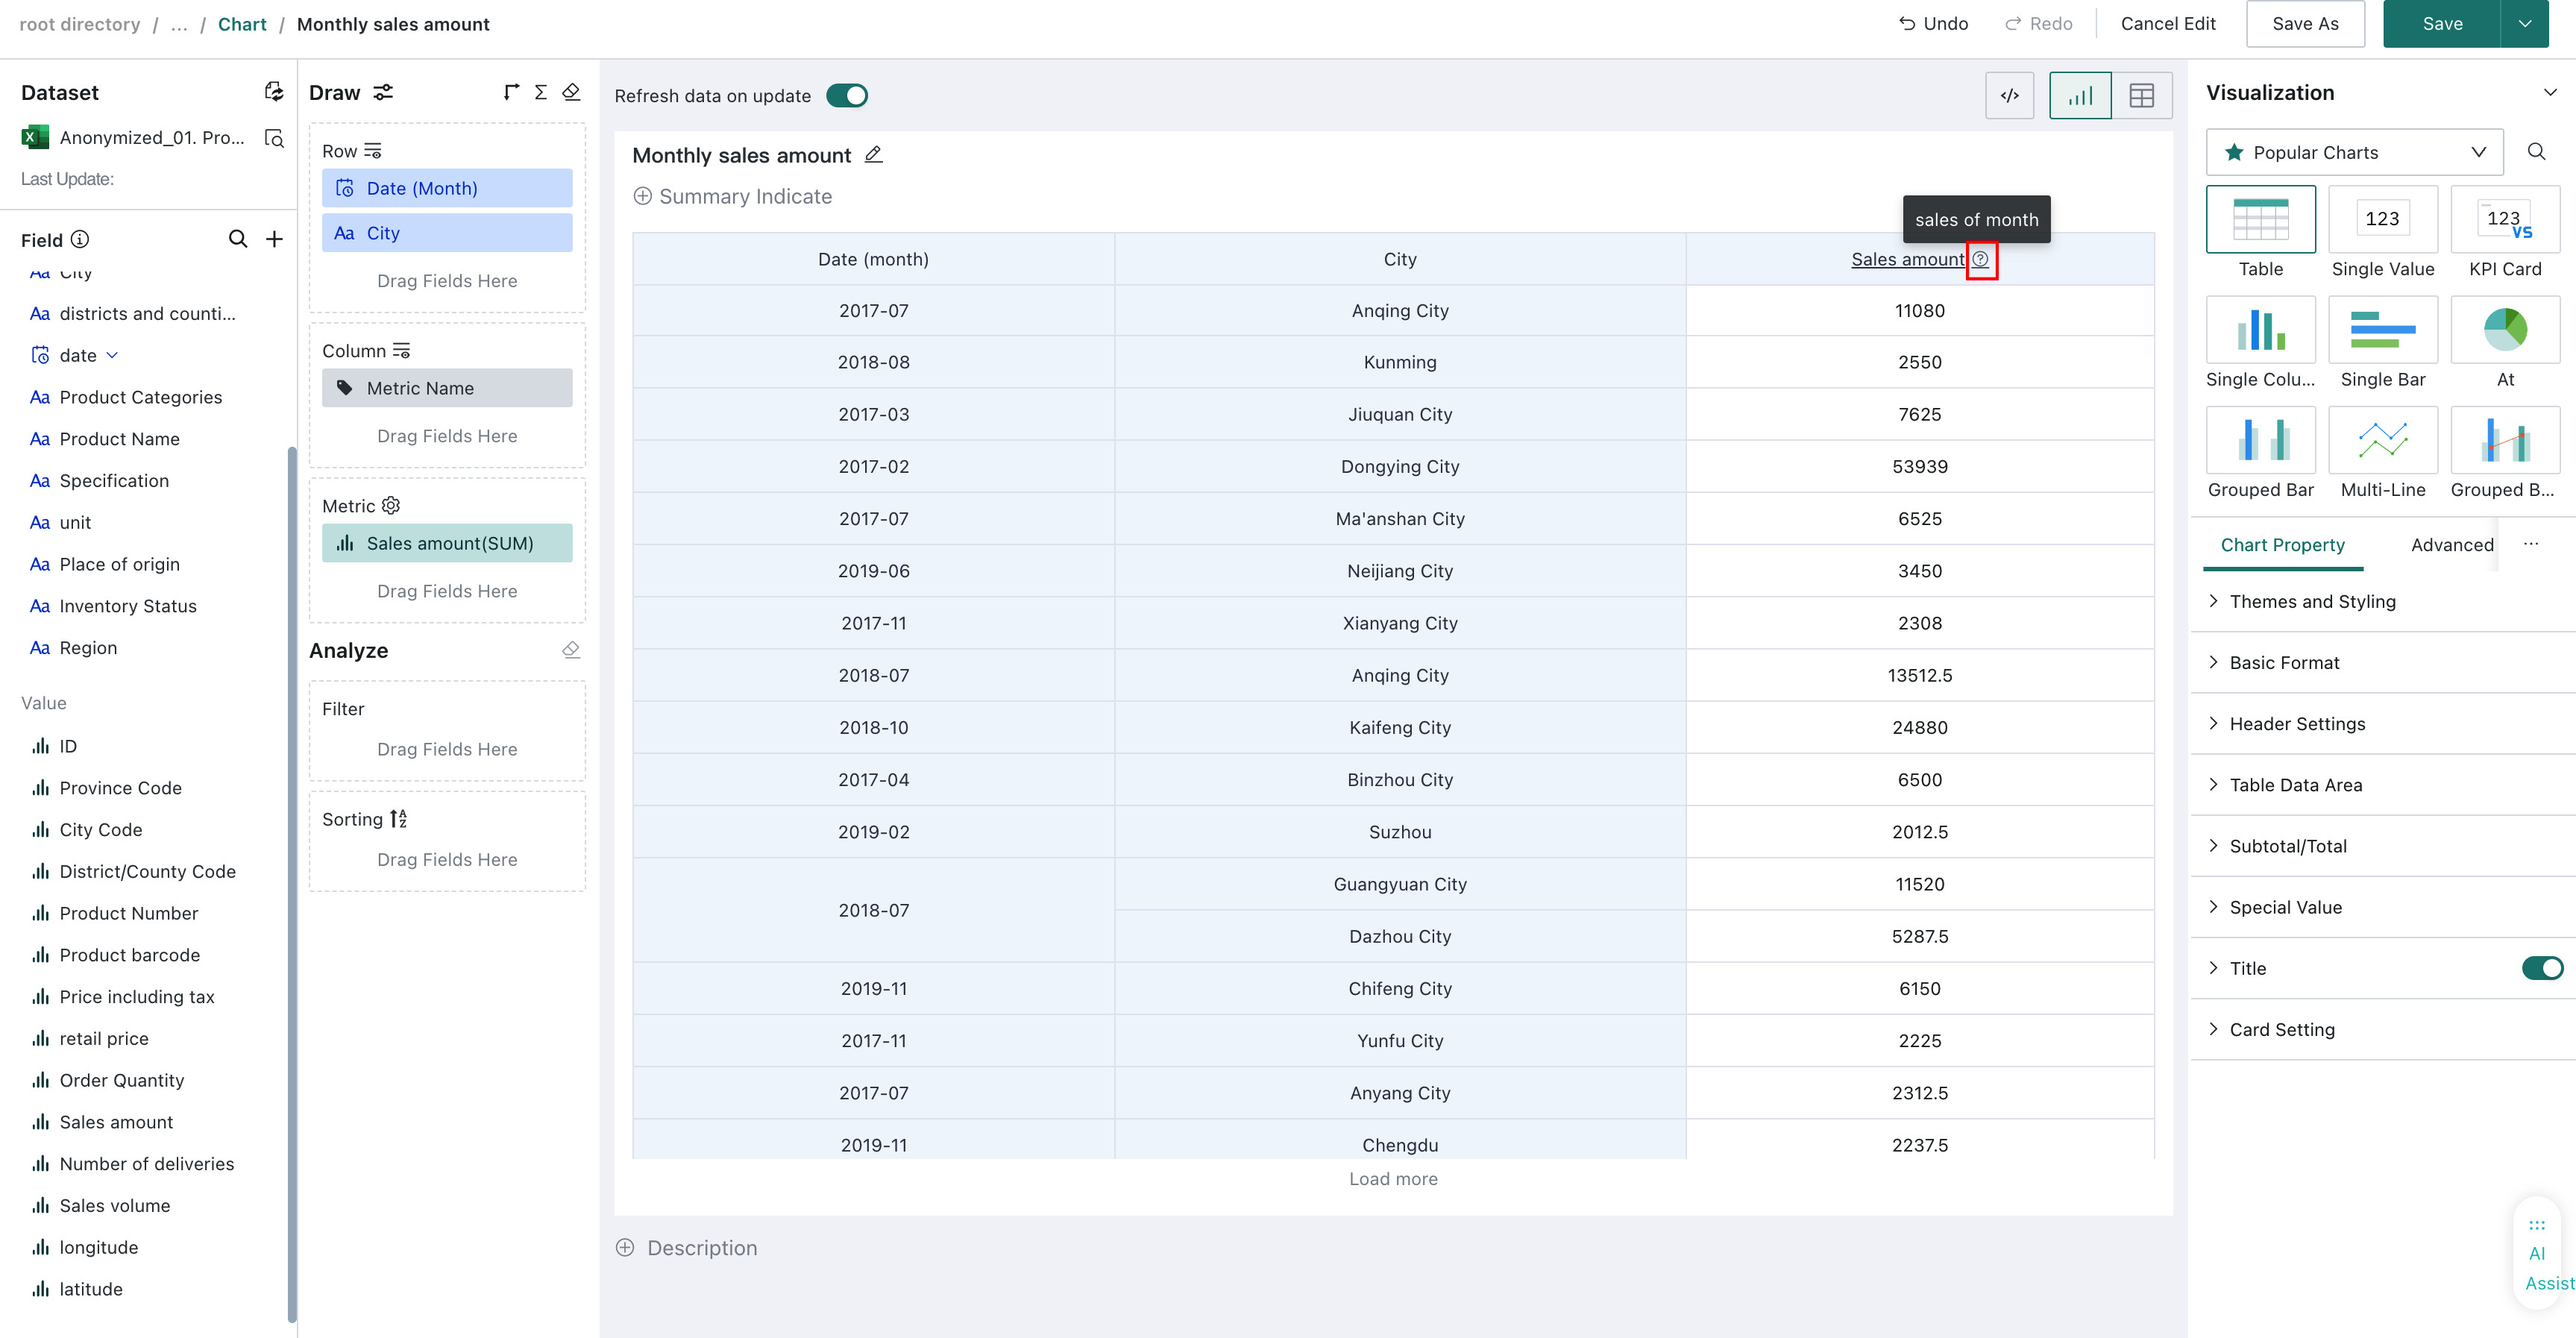This screenshot has width=2576, height=1338.
Task: Toggle Refresh data on update switch
Action: click(x=847, y=96)
